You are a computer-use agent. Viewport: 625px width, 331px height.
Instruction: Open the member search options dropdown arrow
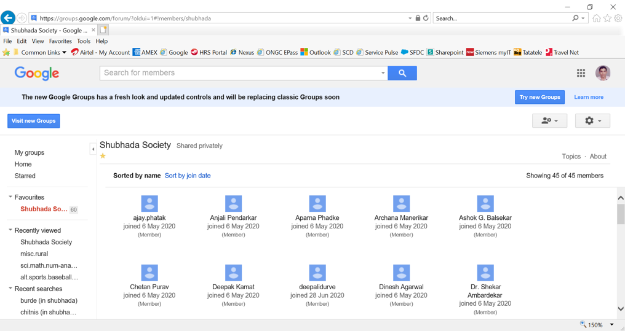383,73
